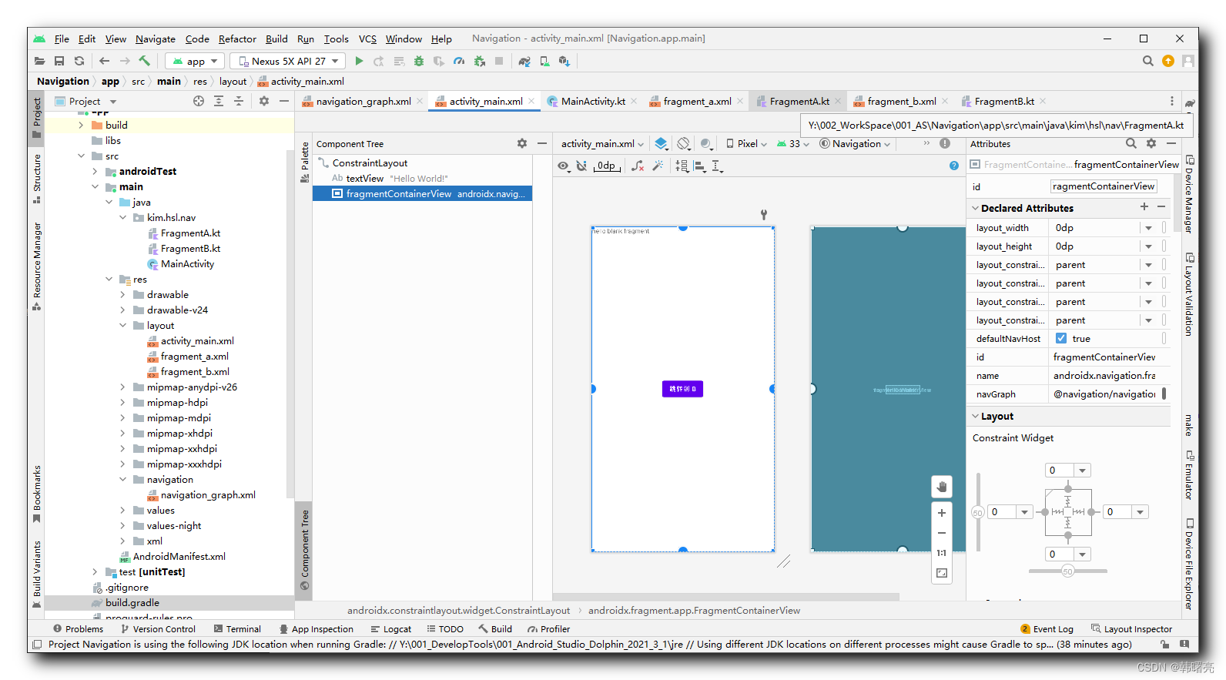Switch to the MainActivity.kt tab
Viewport: 1226px width, 680px height.
592,101
